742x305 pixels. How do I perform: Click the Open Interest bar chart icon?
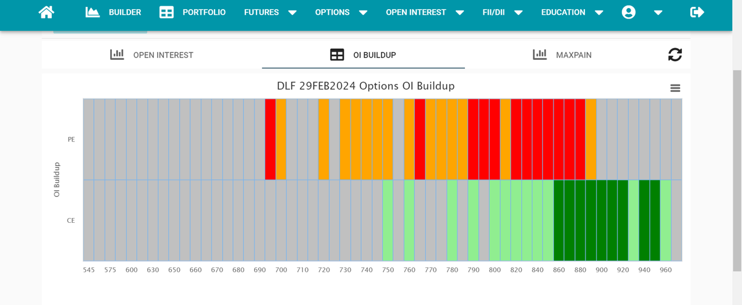click(117, 54)
